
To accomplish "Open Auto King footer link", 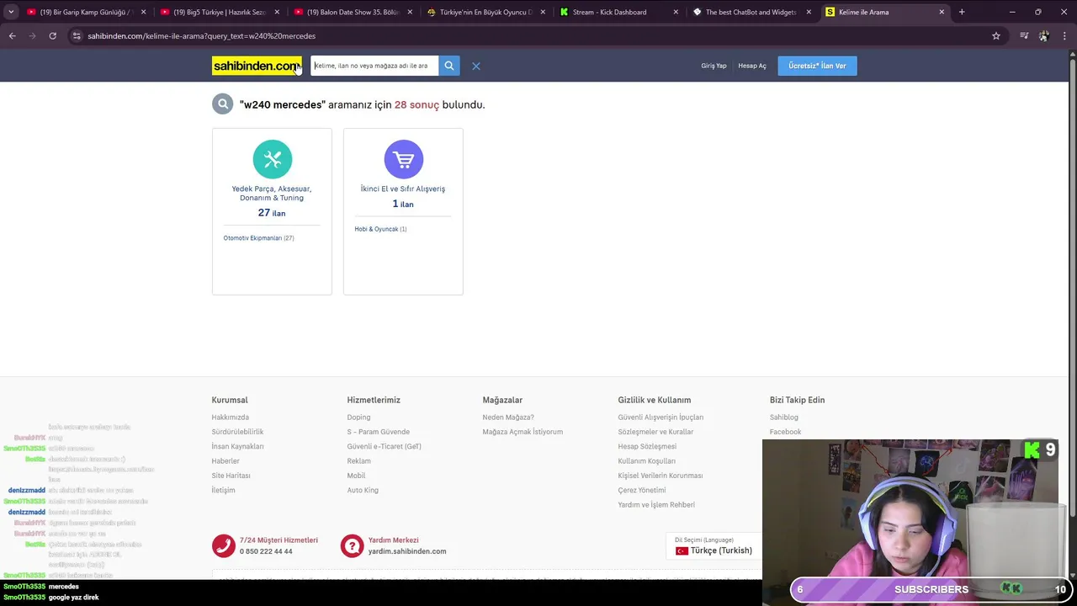I will tap(363, 490).
